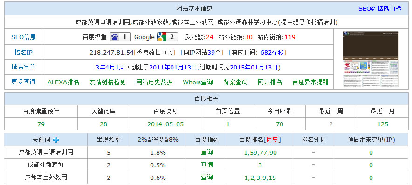Click the 域名IP row label
The height and width of the screenshot is (185, 412).
23,53
